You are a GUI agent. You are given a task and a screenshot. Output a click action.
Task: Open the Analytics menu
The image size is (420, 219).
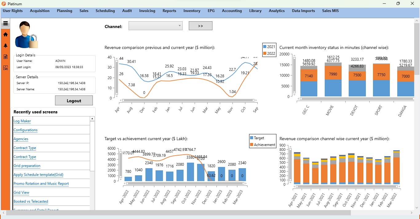(276, 11)
